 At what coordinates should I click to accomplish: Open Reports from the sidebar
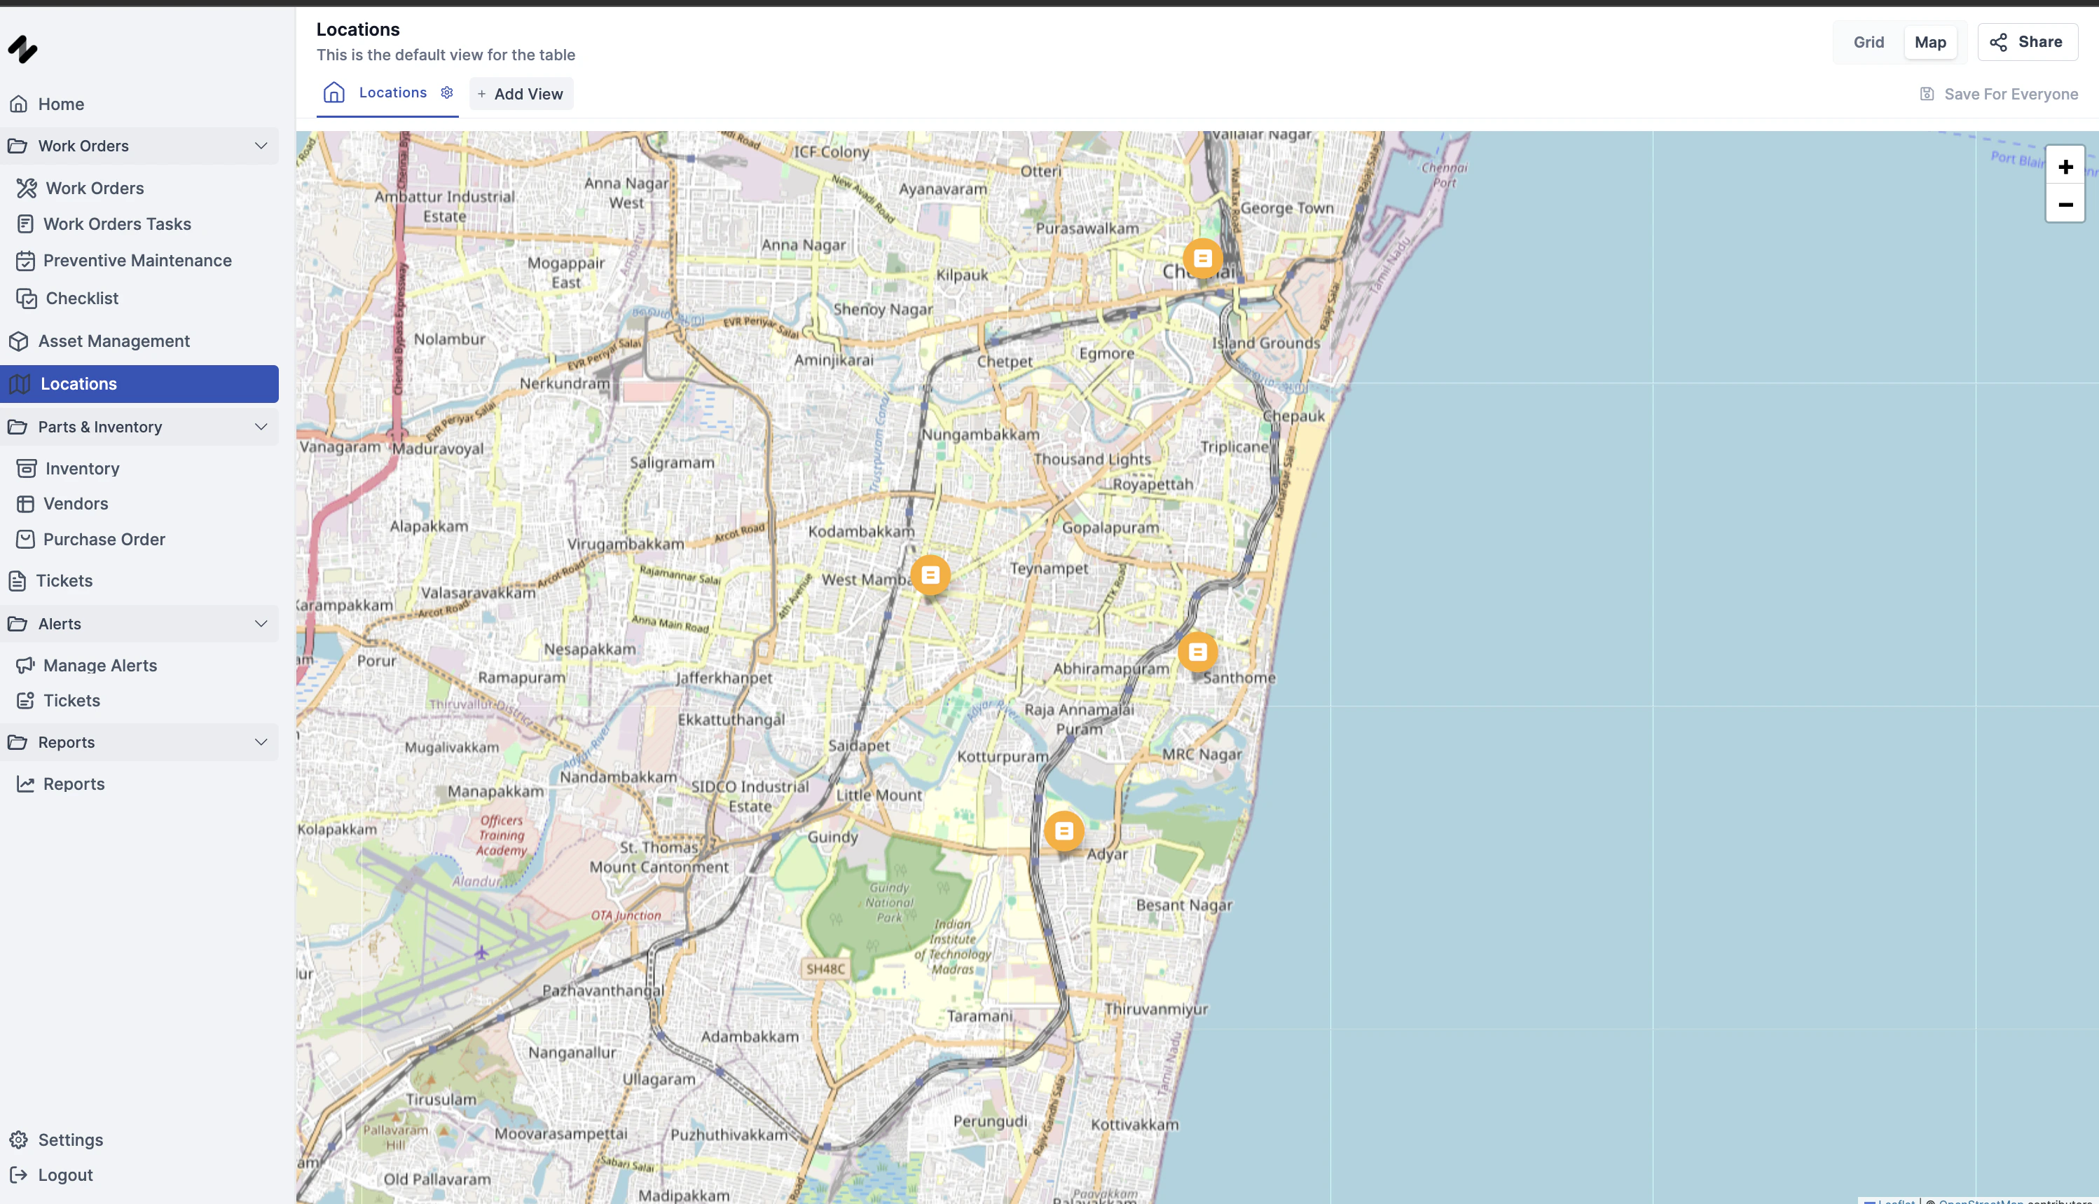point(74,783)
